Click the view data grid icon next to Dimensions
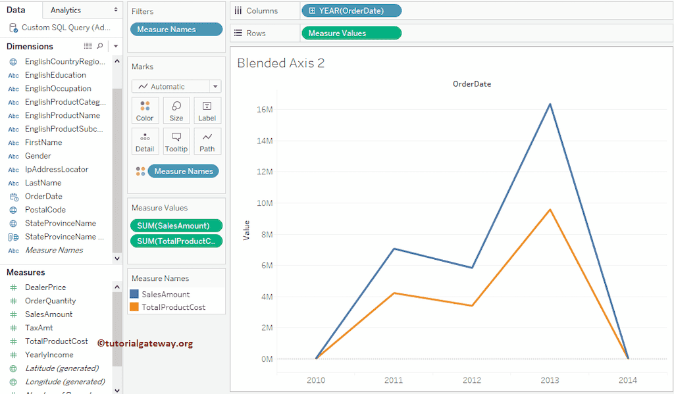 point(90,46)
